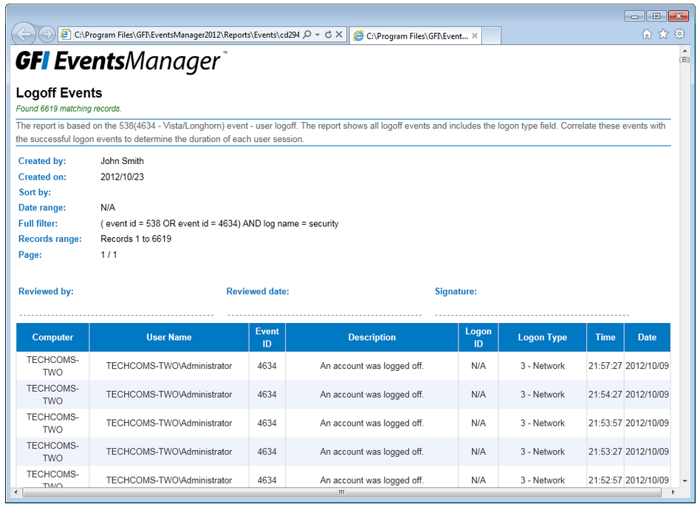Click the "Signature:" label

tap(456, 291)
